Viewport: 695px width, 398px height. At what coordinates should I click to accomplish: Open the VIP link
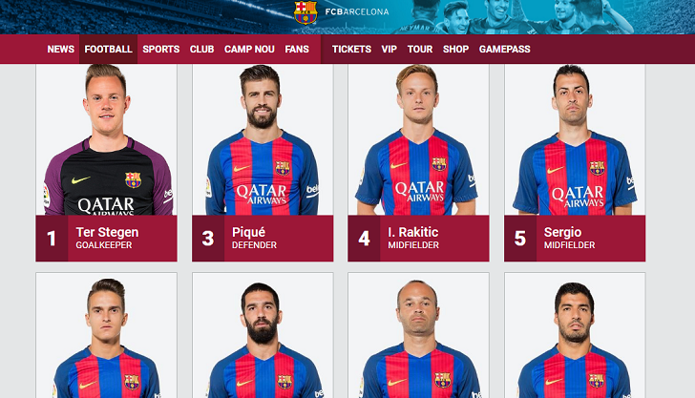[x=389, y=50]
